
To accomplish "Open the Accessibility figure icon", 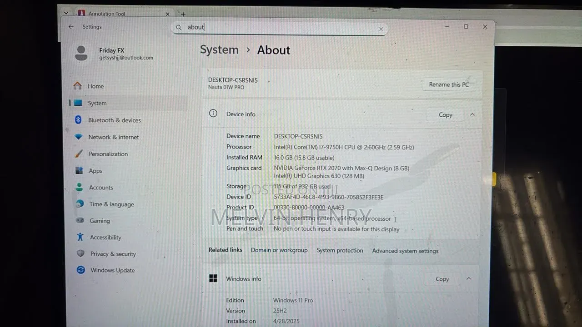I will pyautogui.click(x=80, y=237).
